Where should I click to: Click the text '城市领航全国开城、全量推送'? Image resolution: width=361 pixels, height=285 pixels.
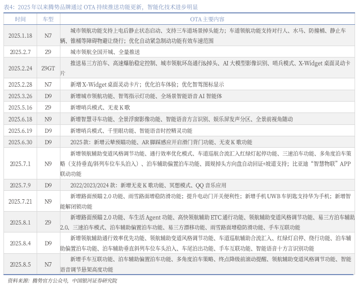(105, 52)
